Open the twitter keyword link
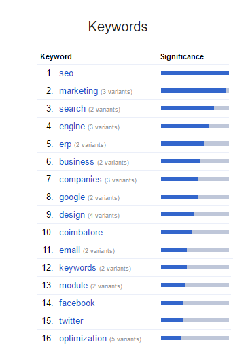Image resolution: width=248 pixels, height=351 pixels. coord(71,321)
